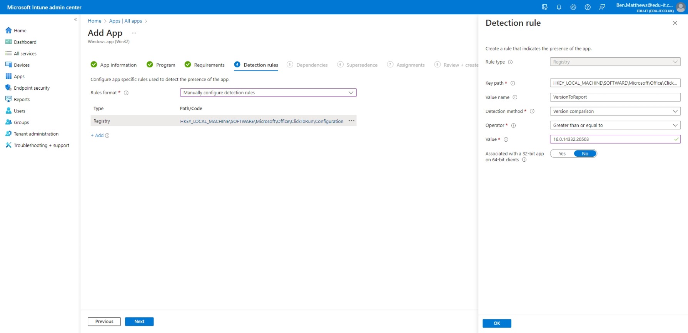688x333 pixels.
Task: Open Reports in sidebar
Action: coord(22,99)
